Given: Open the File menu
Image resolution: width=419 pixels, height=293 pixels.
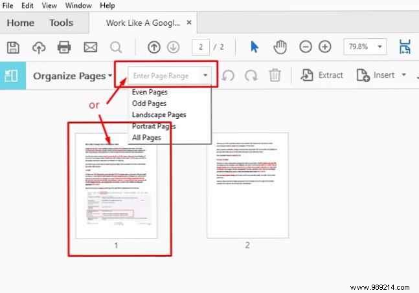Looking at the screenshot, I should [8, 5].
